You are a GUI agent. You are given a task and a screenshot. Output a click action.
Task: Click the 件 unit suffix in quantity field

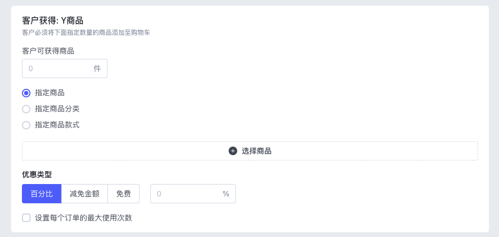pos(97,68)
